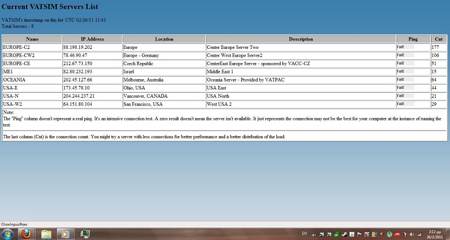Click IP address 64.151.80.104

pos(78,104)
